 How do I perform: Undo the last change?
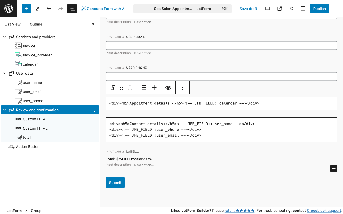(49, 9)
